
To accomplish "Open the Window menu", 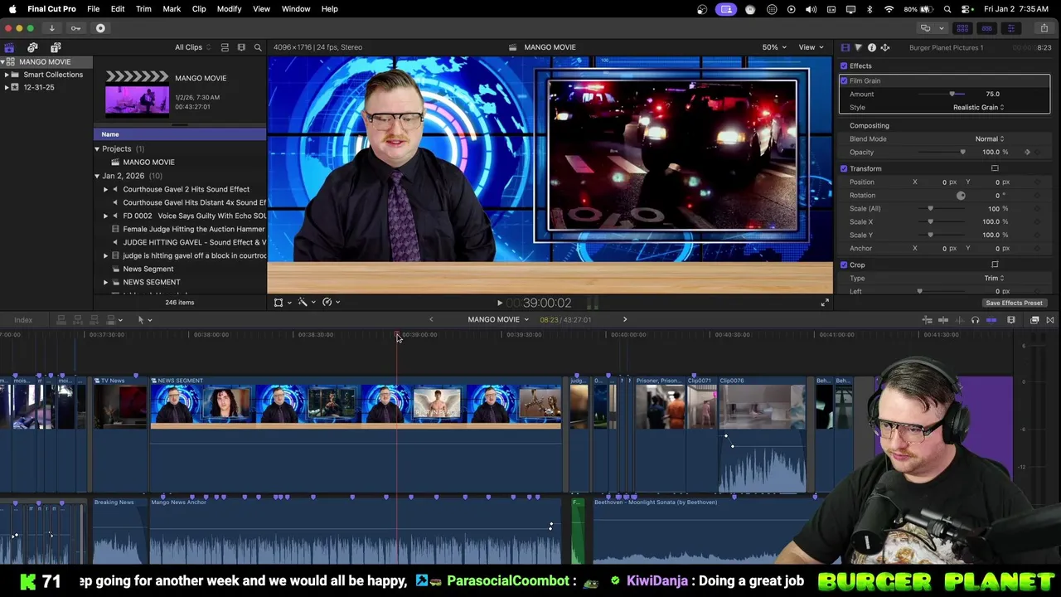I will click(296, 9).
